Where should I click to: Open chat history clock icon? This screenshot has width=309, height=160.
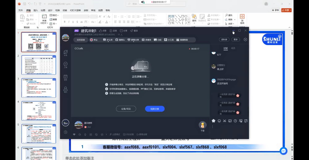click(235, 121)
